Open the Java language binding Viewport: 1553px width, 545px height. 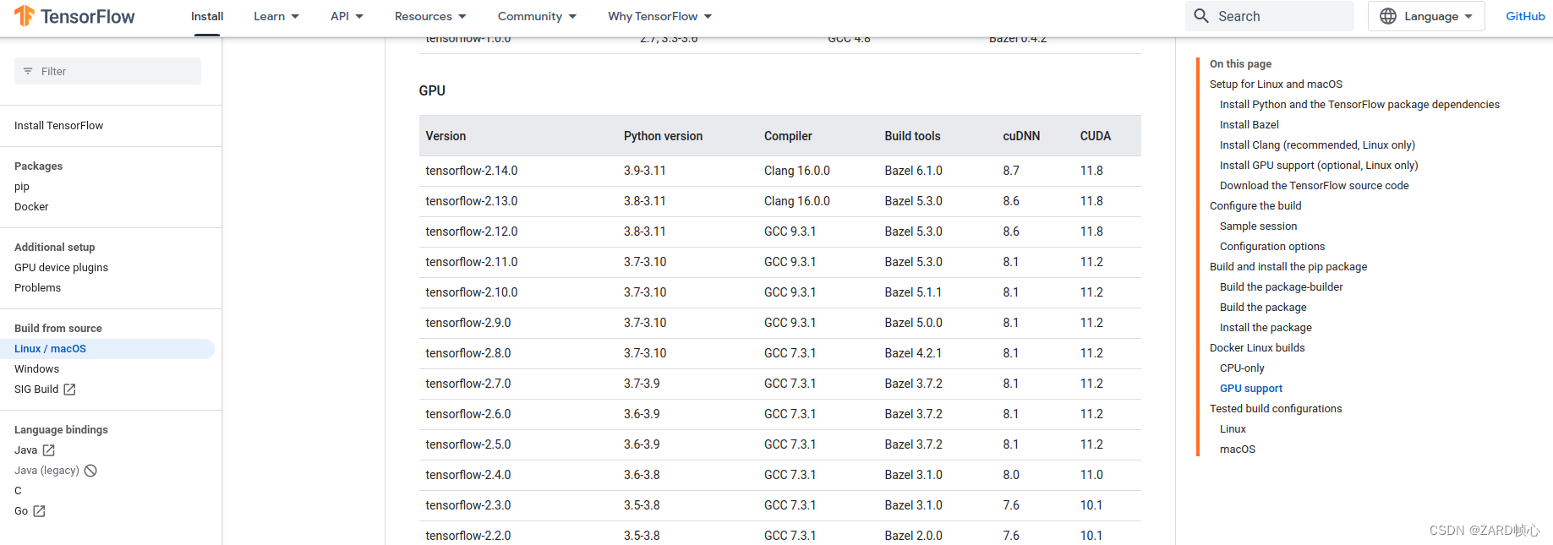(x=26, y=450)
